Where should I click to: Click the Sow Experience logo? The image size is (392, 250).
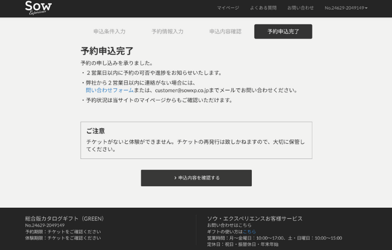pos(38,8)
